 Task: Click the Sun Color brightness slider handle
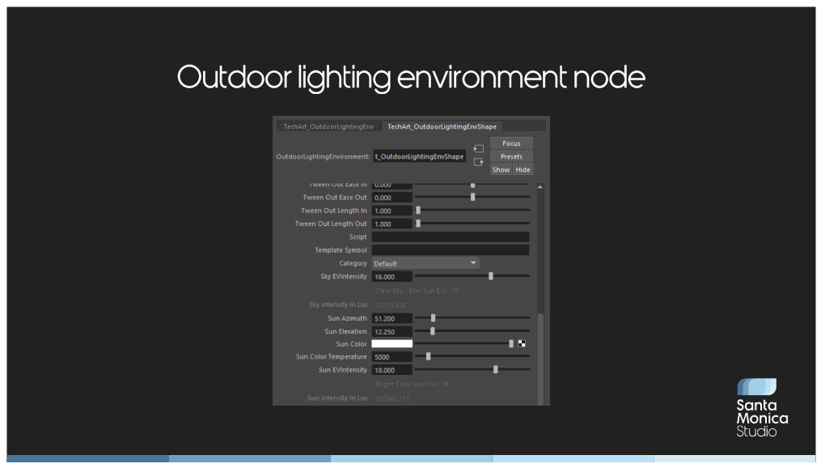pyautogui.click(x=511, y=344)
